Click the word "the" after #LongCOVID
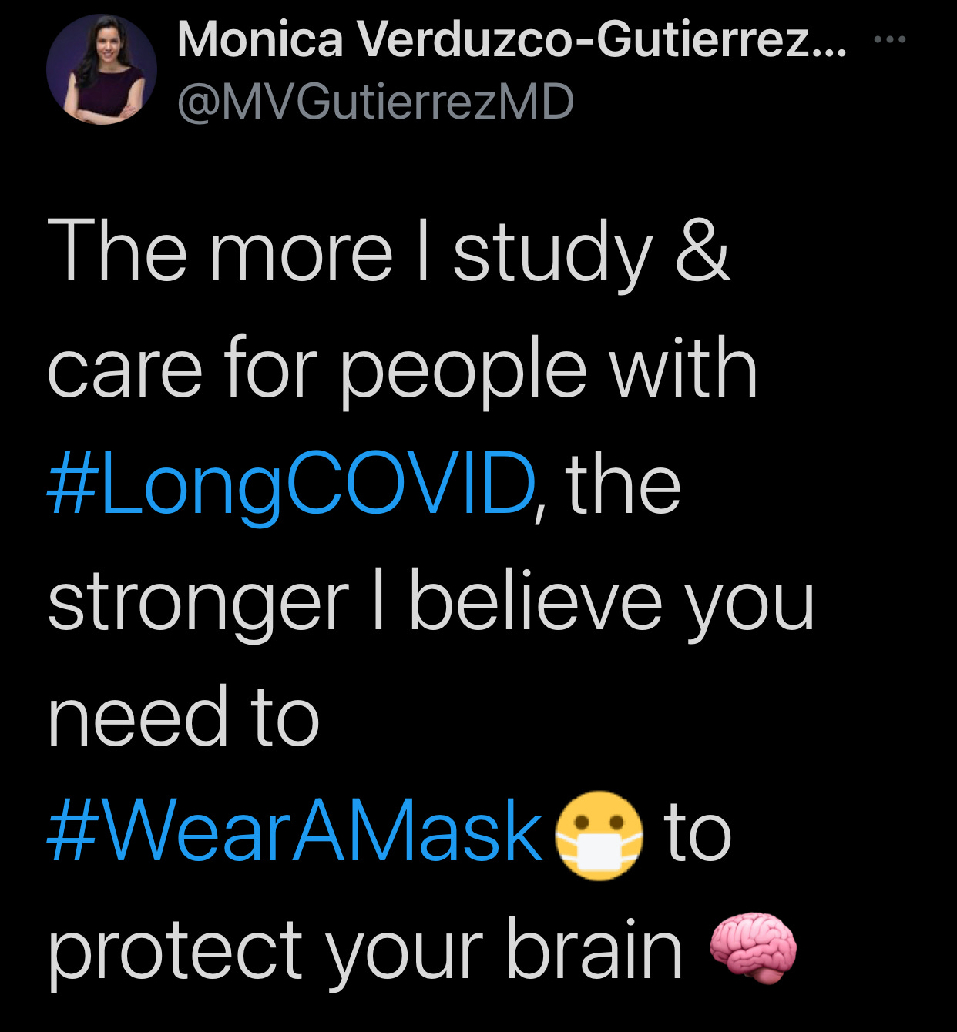Screen dimensions: 957x1032 coord(623,483)
